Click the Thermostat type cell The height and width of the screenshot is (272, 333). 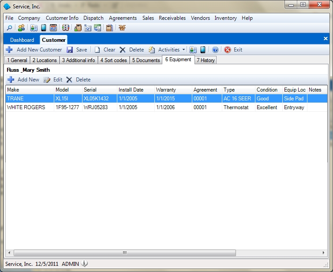(238, 107)
